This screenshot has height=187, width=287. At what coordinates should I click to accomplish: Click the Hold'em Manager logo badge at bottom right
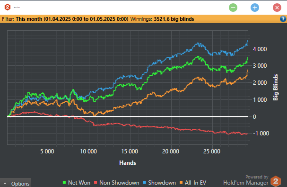[x=276, y=181]
